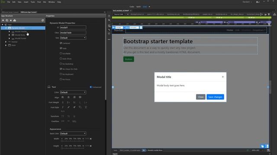Click the third Overflow option icon
This screenshot has height=155, width=277.
click(74, 121)
